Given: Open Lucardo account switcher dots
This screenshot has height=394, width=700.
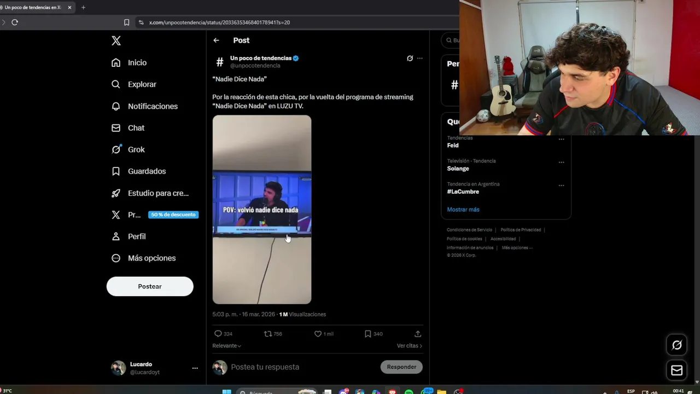Looking at the screenshot, I should pos(195,368).
